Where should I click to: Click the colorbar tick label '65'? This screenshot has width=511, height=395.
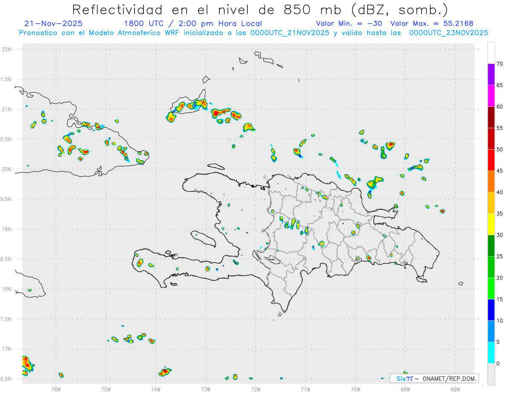click(x=500, y=85)
